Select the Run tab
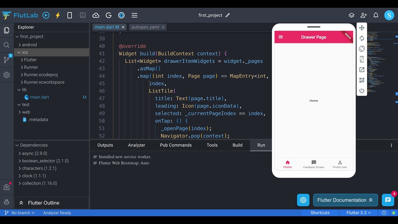The height and width of the screenshot is (224, 398). tap(261, 145)
